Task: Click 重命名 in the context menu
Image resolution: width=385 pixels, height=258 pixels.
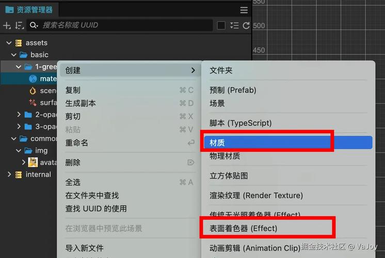Action: pyautogui.click(x=77, y=143)
